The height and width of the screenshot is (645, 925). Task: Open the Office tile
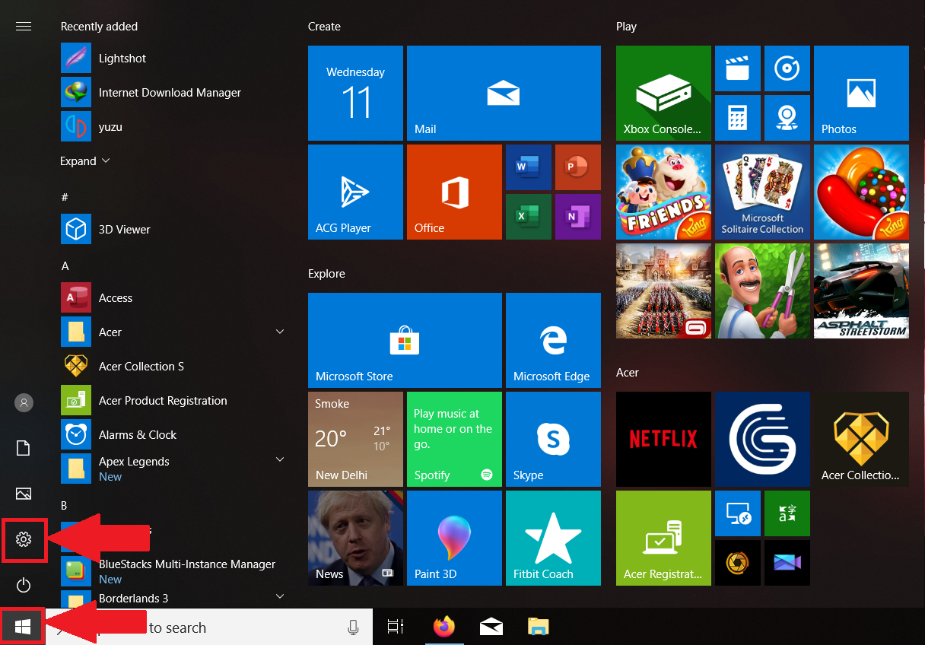coord(454,192)
